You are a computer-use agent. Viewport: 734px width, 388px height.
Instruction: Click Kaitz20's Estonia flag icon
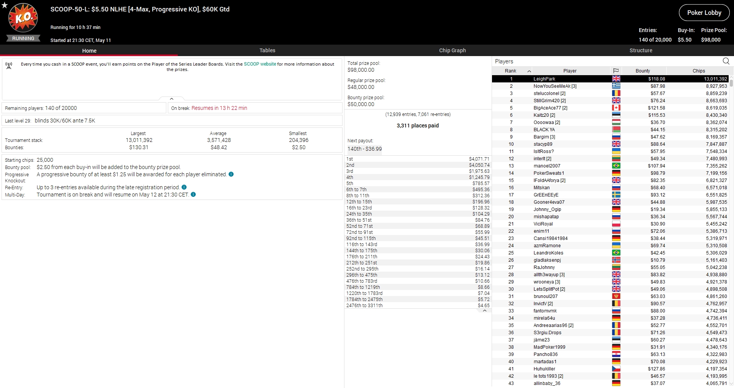[616, 115]
